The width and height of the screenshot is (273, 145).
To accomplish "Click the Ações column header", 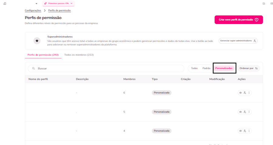I will pos(242,79).
